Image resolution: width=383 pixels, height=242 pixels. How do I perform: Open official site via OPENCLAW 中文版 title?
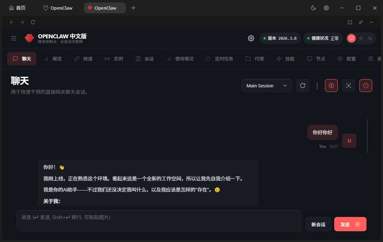pos(62,36)
